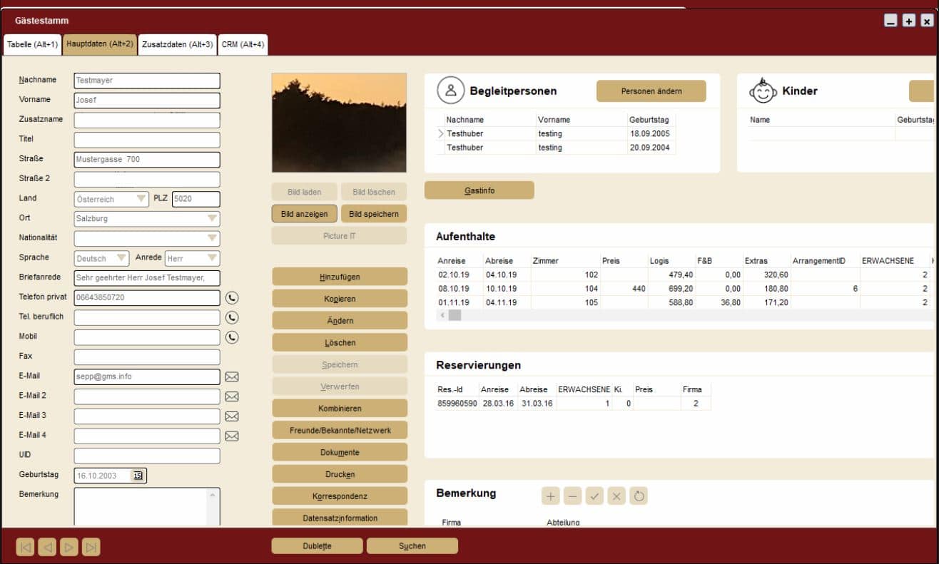Expand the Sprache dropdown showing Deutsch
This screenshot has height=564, width=939.
point(121,258)
